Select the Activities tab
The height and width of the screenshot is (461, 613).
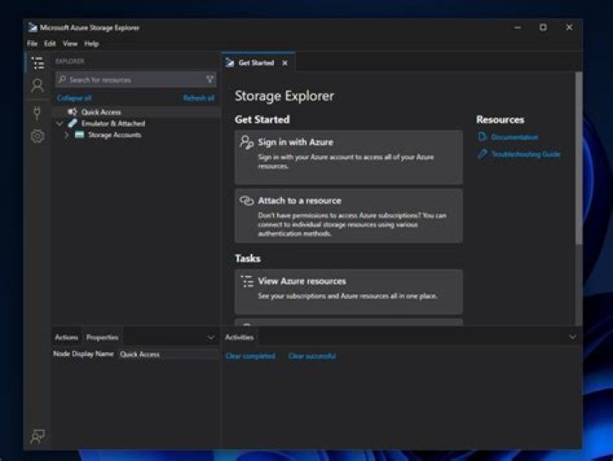(239, 337)
